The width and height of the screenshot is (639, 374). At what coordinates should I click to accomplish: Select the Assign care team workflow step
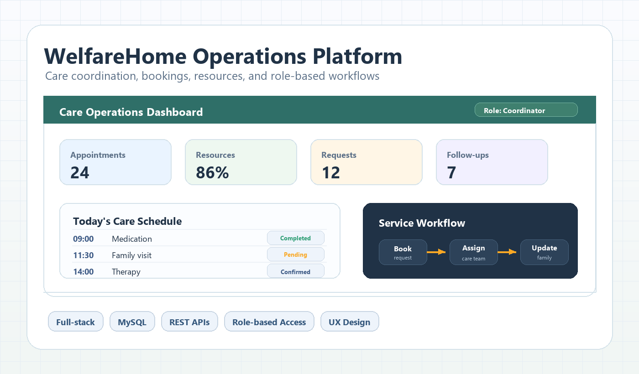(x=473, y=252)
